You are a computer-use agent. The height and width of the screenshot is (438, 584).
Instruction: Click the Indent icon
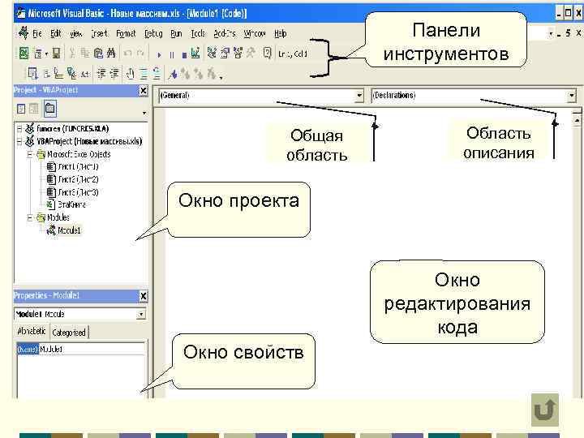(x=101, y=74)
